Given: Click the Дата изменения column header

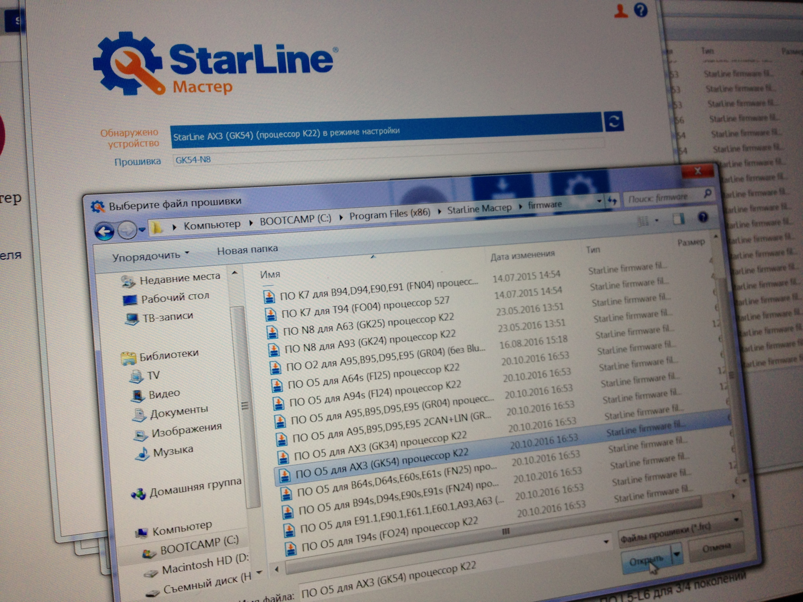Looking at the screenshot, I should tap(522, 255).
